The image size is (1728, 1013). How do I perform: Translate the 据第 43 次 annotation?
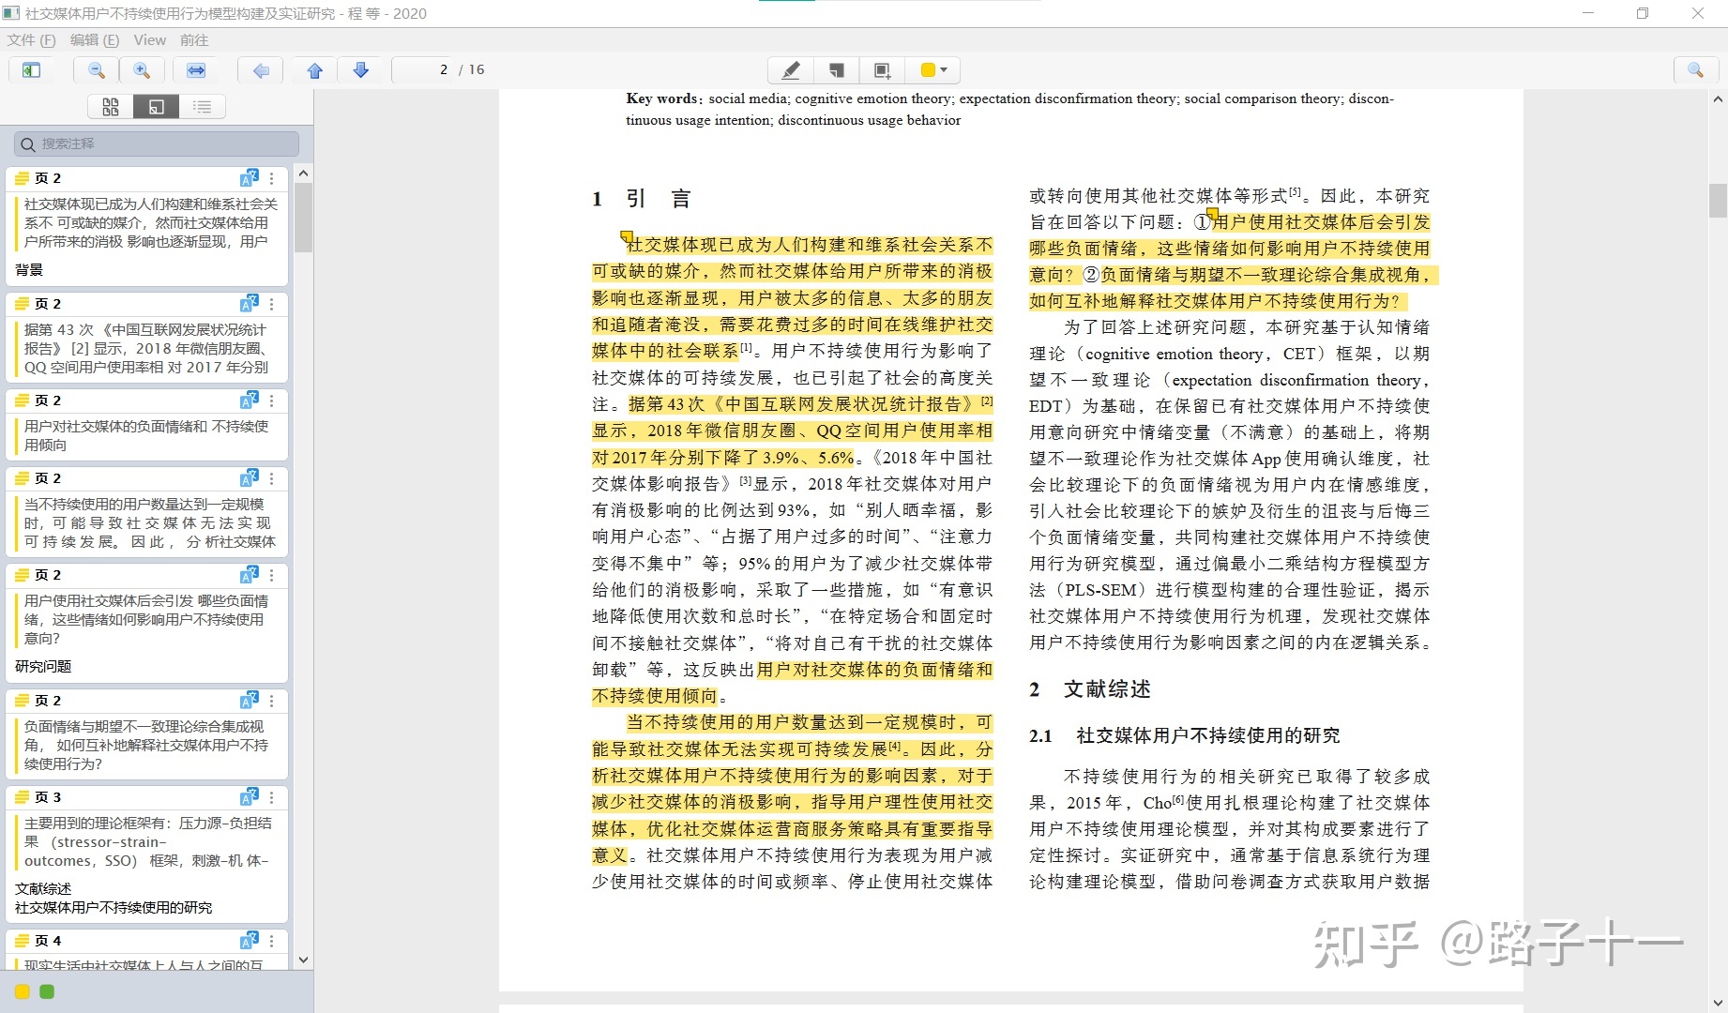coord(249,304)
